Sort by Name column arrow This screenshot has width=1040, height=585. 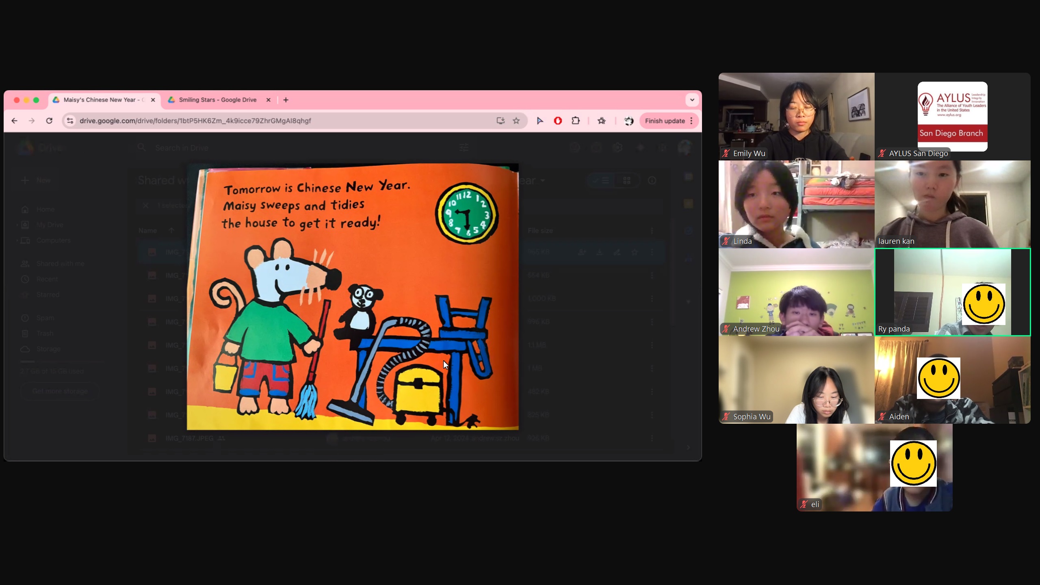coord(171,230)
